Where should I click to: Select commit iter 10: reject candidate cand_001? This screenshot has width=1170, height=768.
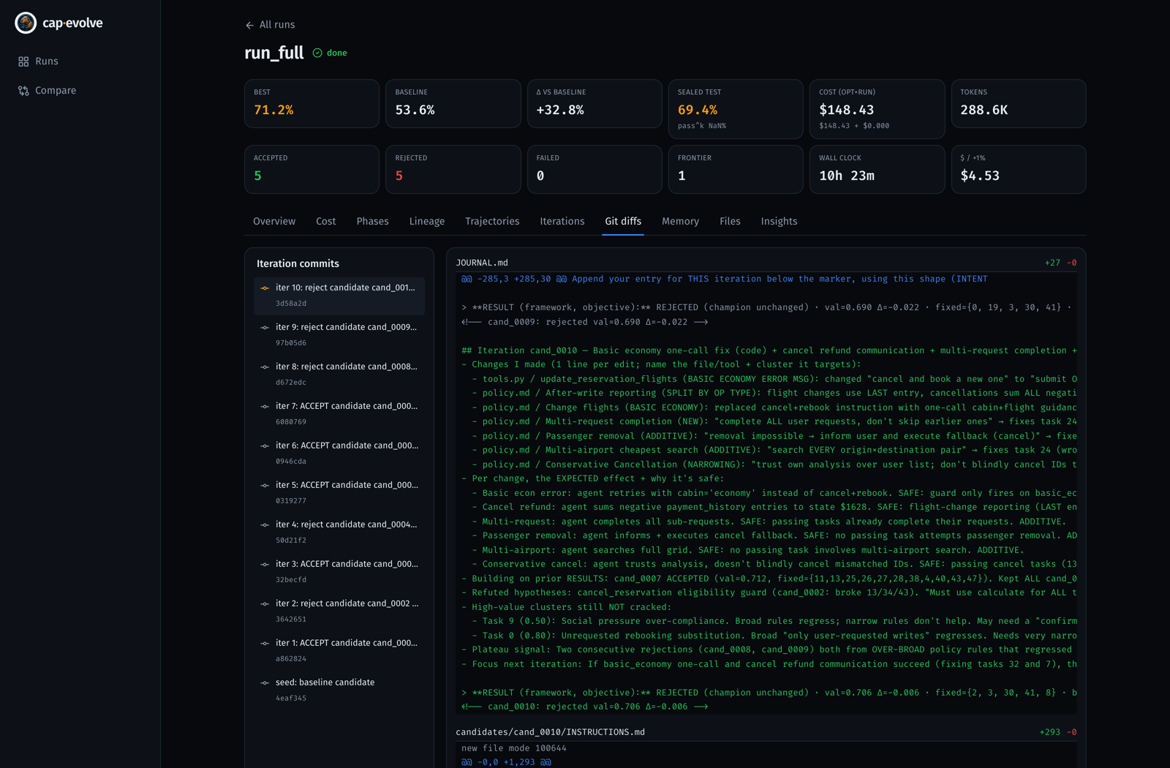coord(339,295)
